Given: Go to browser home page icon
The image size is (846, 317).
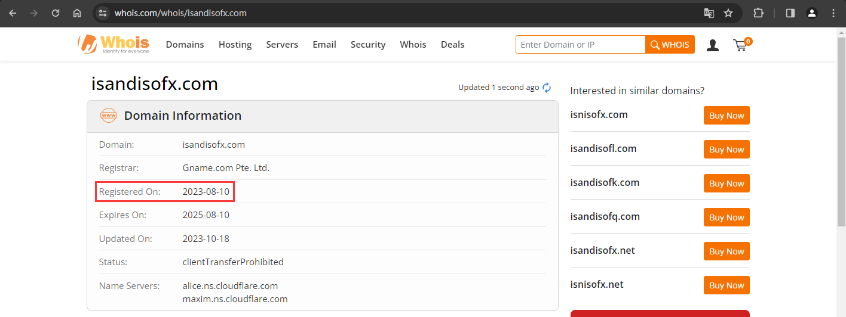Looking at the screenshot, I should [77, 13].
